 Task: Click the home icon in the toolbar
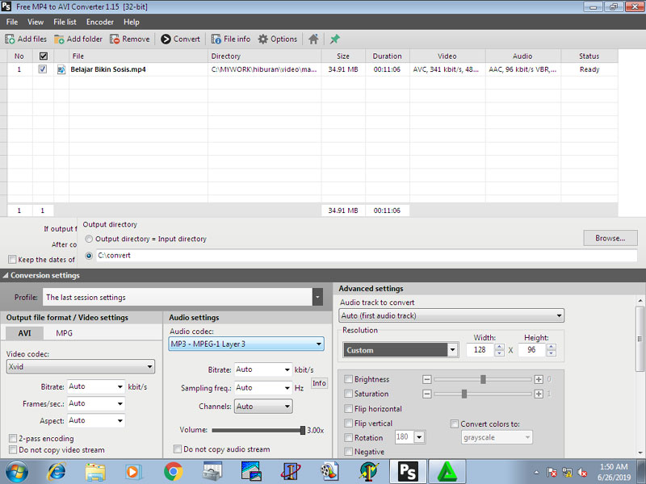coord(314,39)
